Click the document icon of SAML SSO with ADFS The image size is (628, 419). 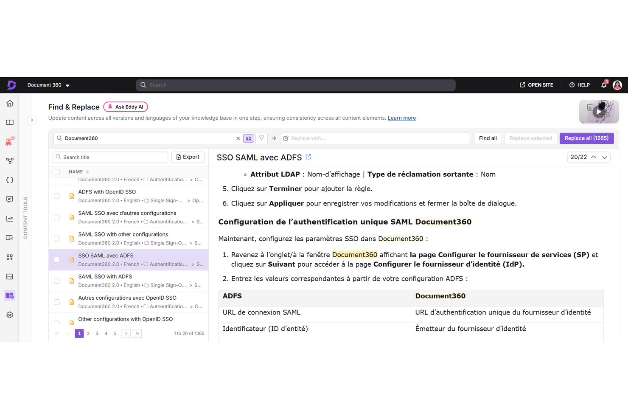coord(72,281)
